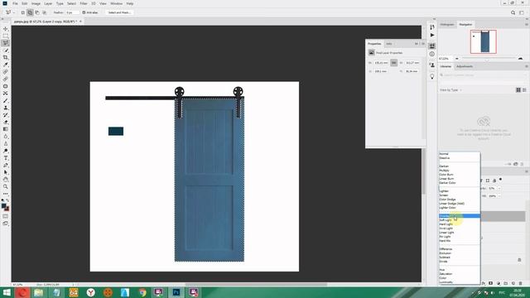
Task: Open the Image menu
Action: click(36, 3)
